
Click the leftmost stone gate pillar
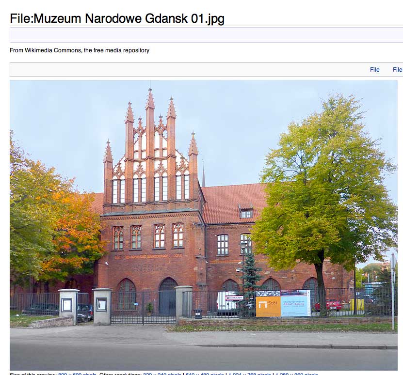[68, 306]
